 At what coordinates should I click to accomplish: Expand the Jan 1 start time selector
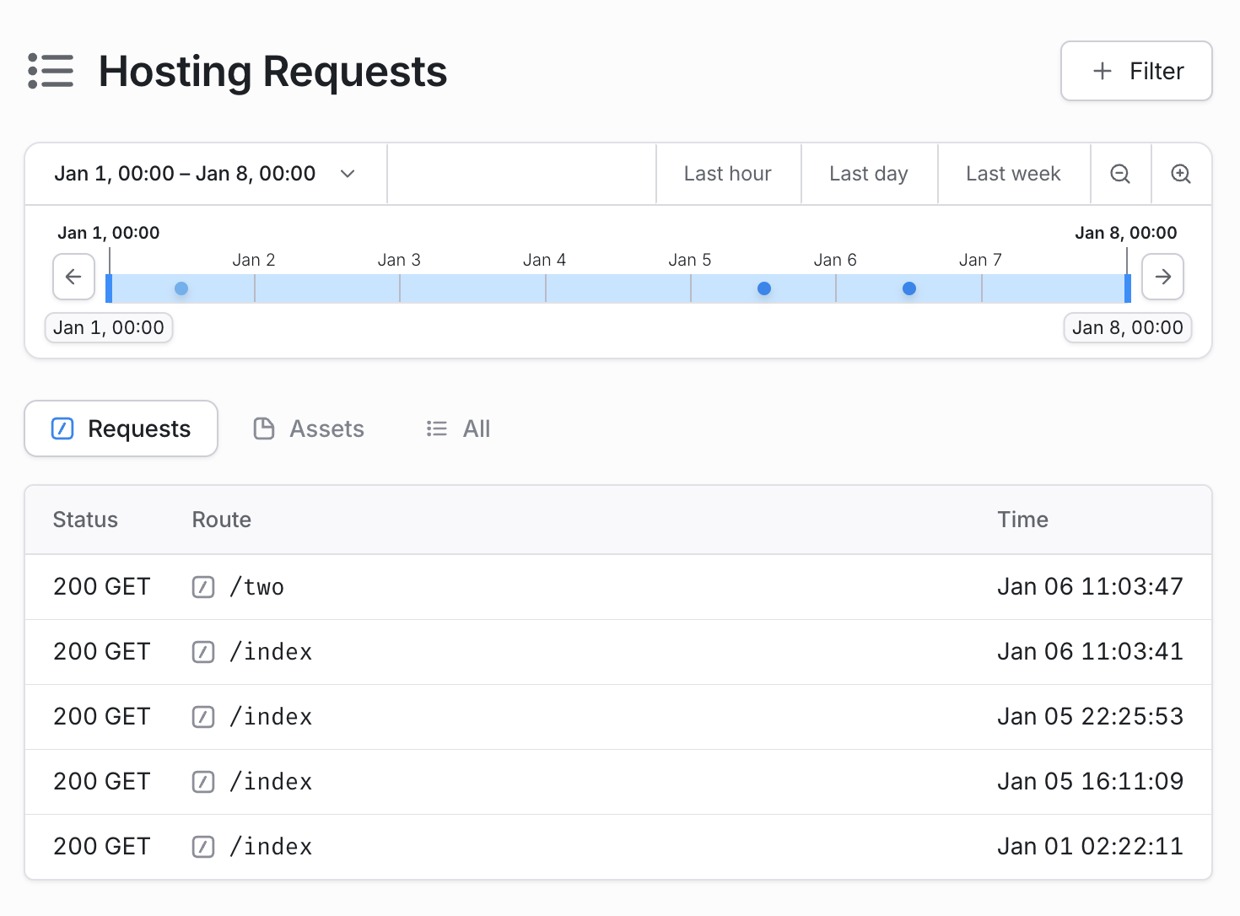point(108,327)
